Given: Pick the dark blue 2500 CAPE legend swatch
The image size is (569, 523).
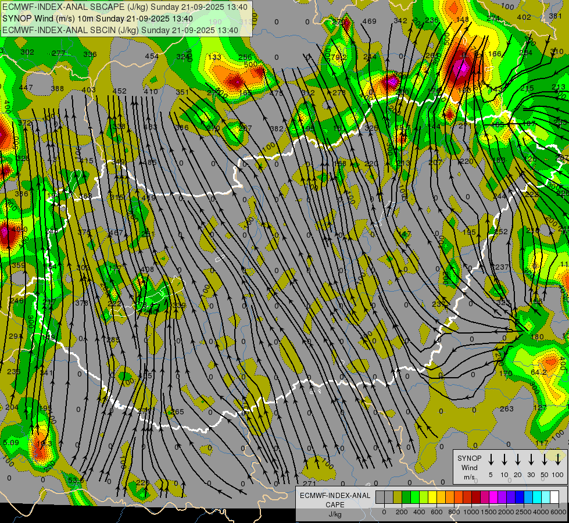Looking at the screenshot, I should 520,497.
